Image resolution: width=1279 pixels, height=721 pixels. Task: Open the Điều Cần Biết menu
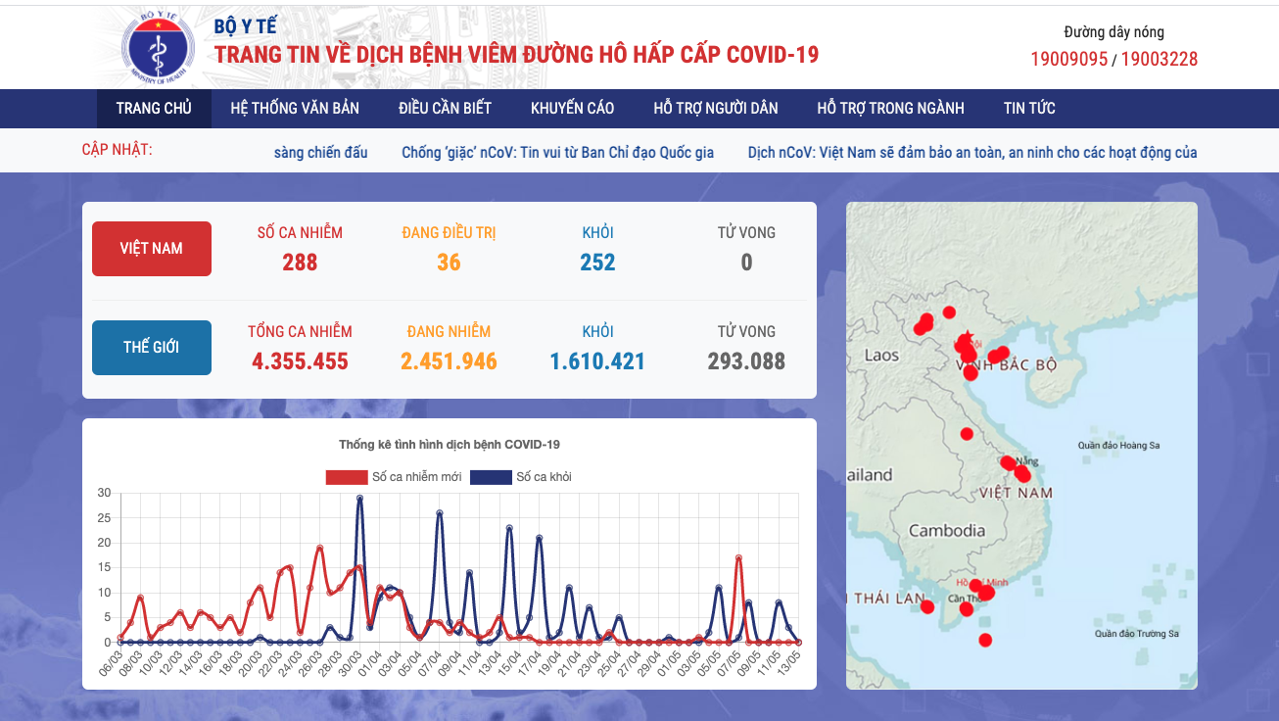(x=445, y=108)
